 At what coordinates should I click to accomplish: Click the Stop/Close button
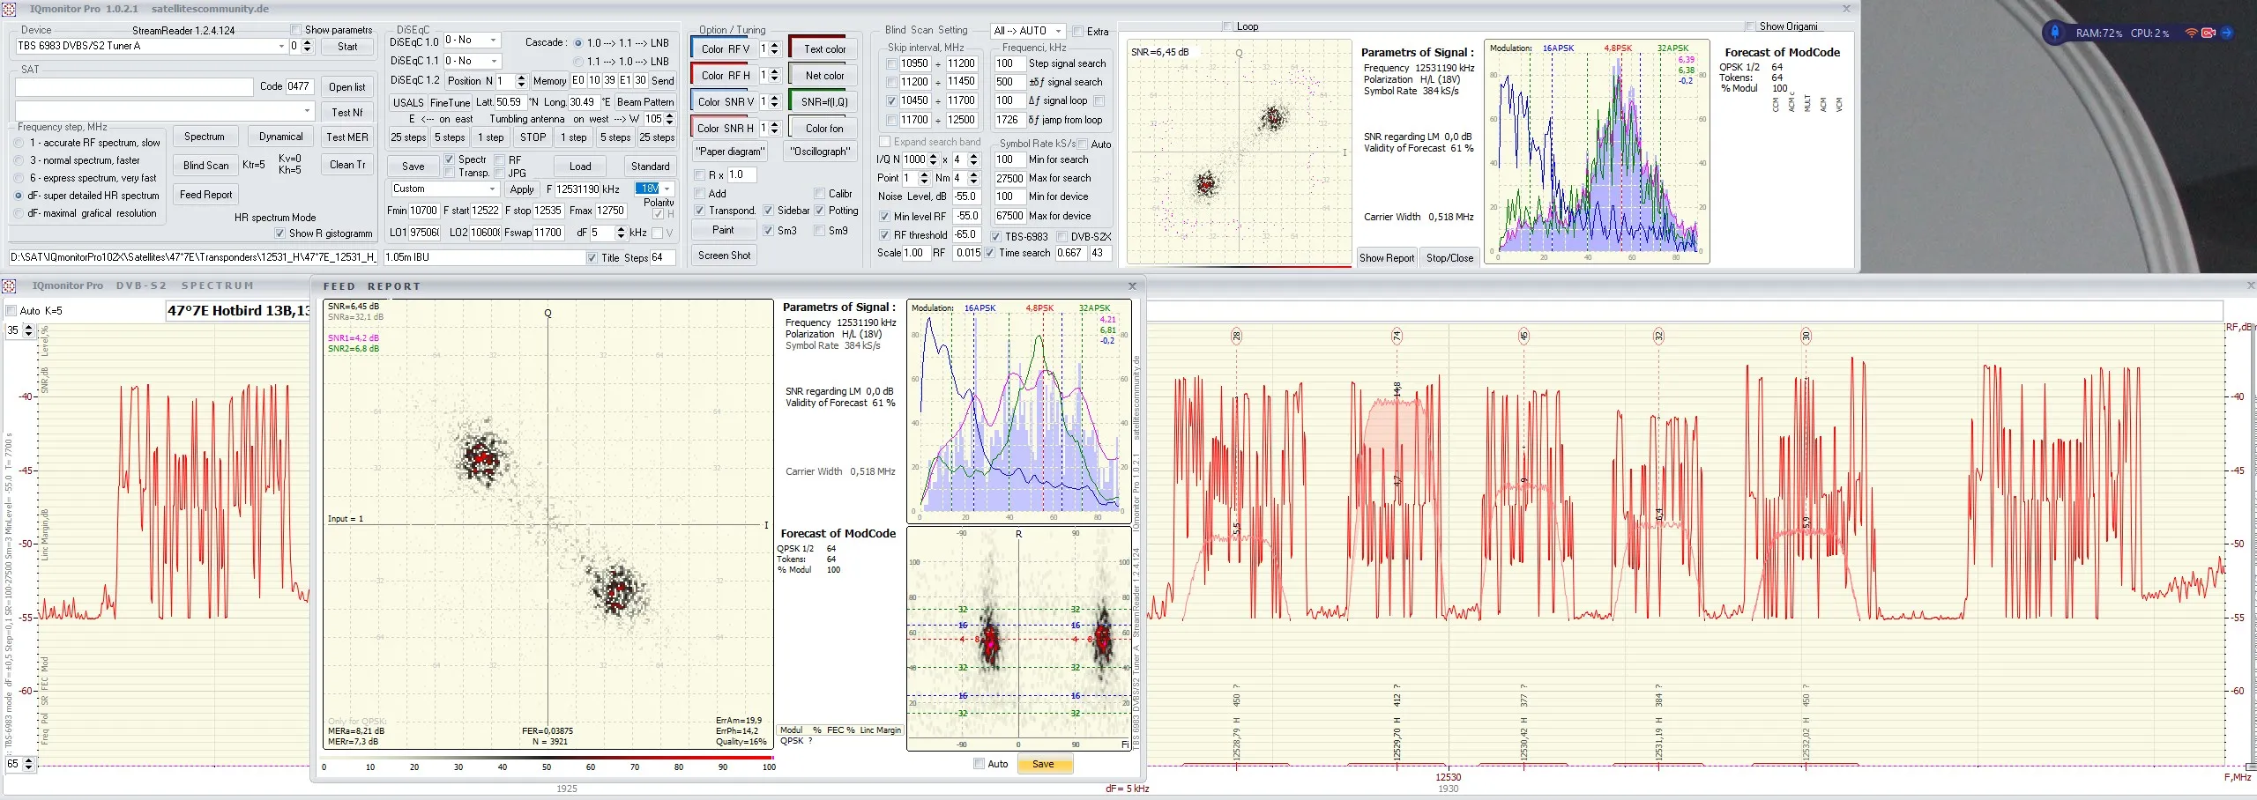[1449, 258]
